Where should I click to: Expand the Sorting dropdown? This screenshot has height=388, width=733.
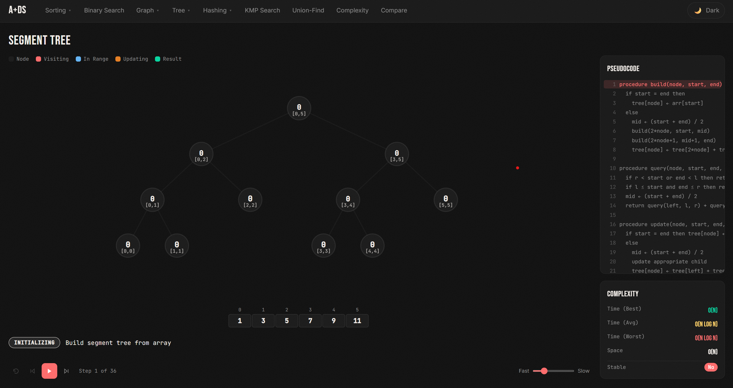point(58,10)
